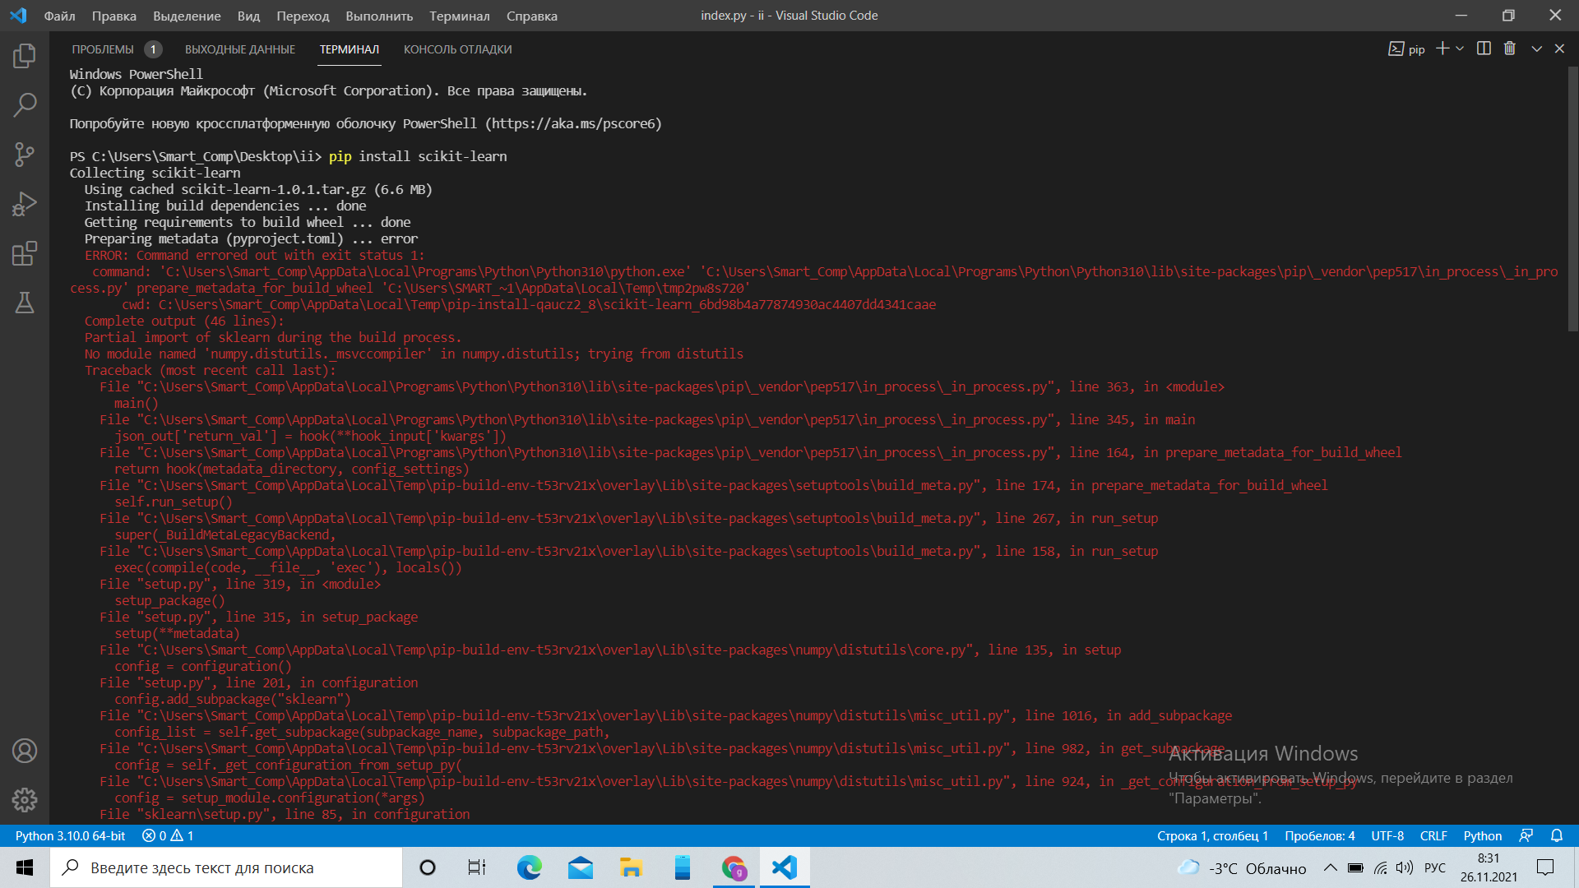Select language mode Python in status bar

point(1482,835)
